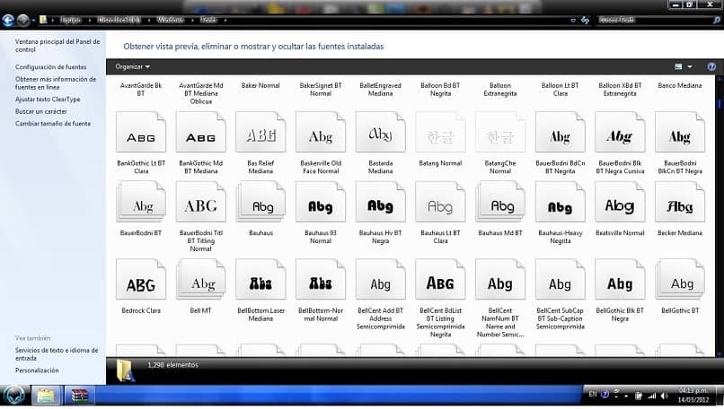The image size is (724, 409).
Task: Click the vertical scrollbar of font list
Action: tap(720, 216)
